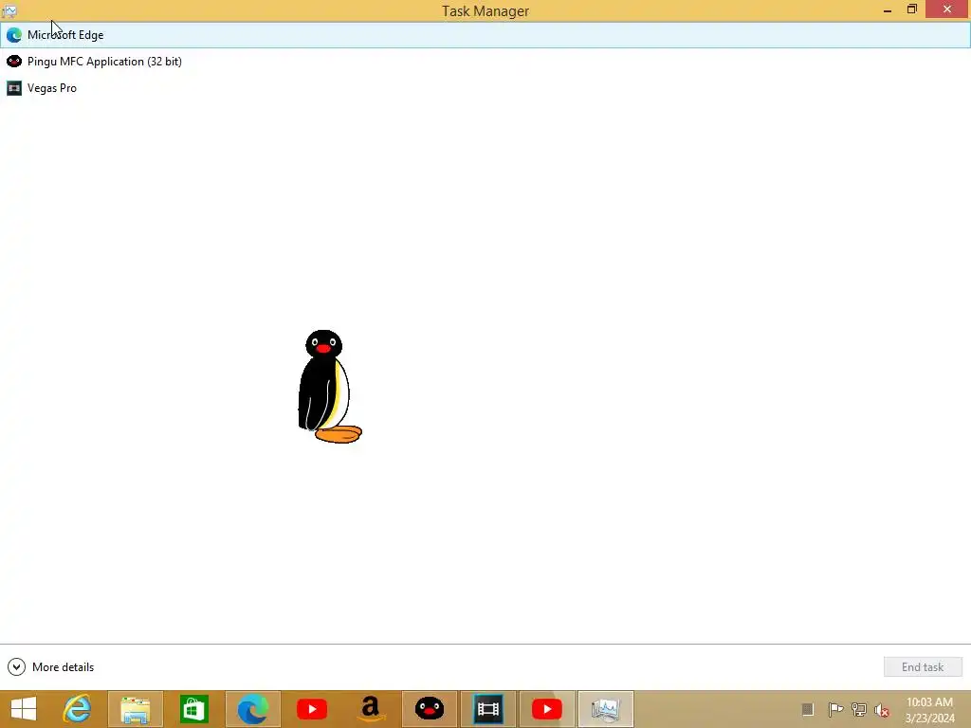Click the Pingu penguin on the desktop
The image size is (971, 728).
(x=329, y=387)
